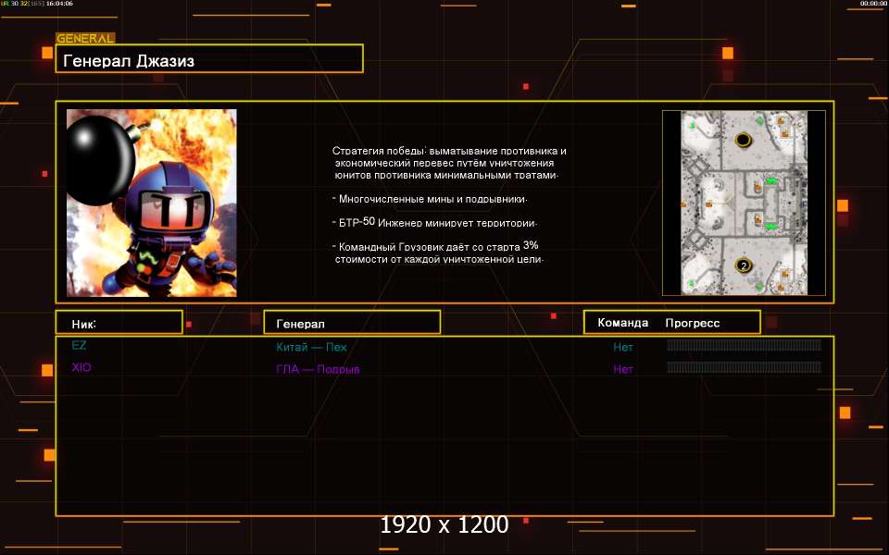Screen dimensions: 889x555
Task: Click EZ's loading progress bar
Action: point(744,345)
